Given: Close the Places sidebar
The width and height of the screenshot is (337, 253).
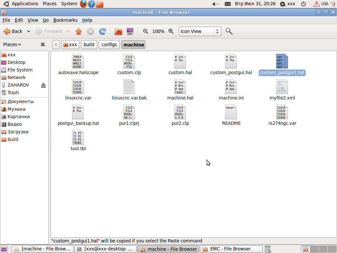Looking at the screenshot, I should click(x=43, y=44).
